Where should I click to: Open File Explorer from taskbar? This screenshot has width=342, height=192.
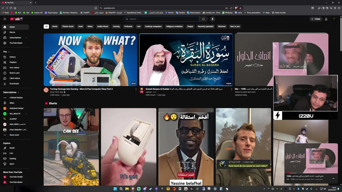point(127,189)
